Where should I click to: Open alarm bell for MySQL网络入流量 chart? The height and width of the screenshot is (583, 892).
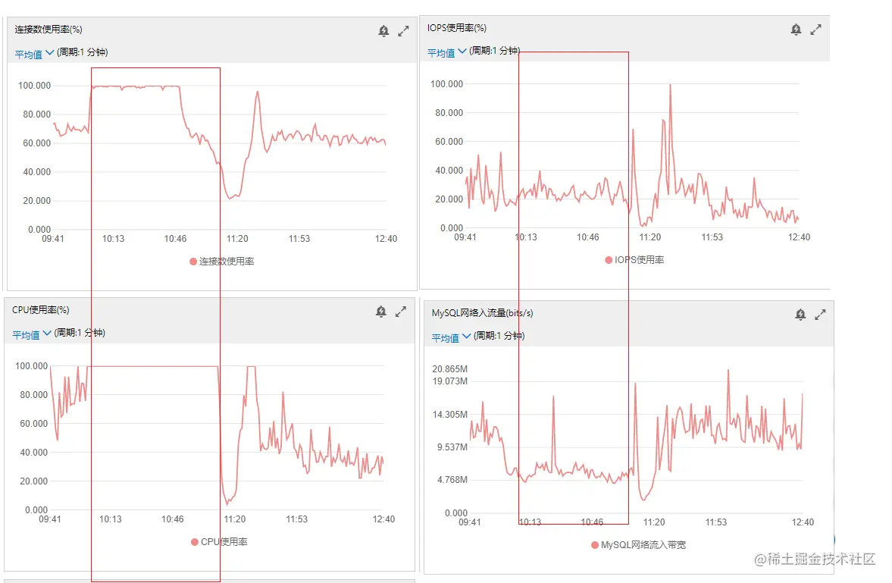pyautogui.click(x=800, y=315)
